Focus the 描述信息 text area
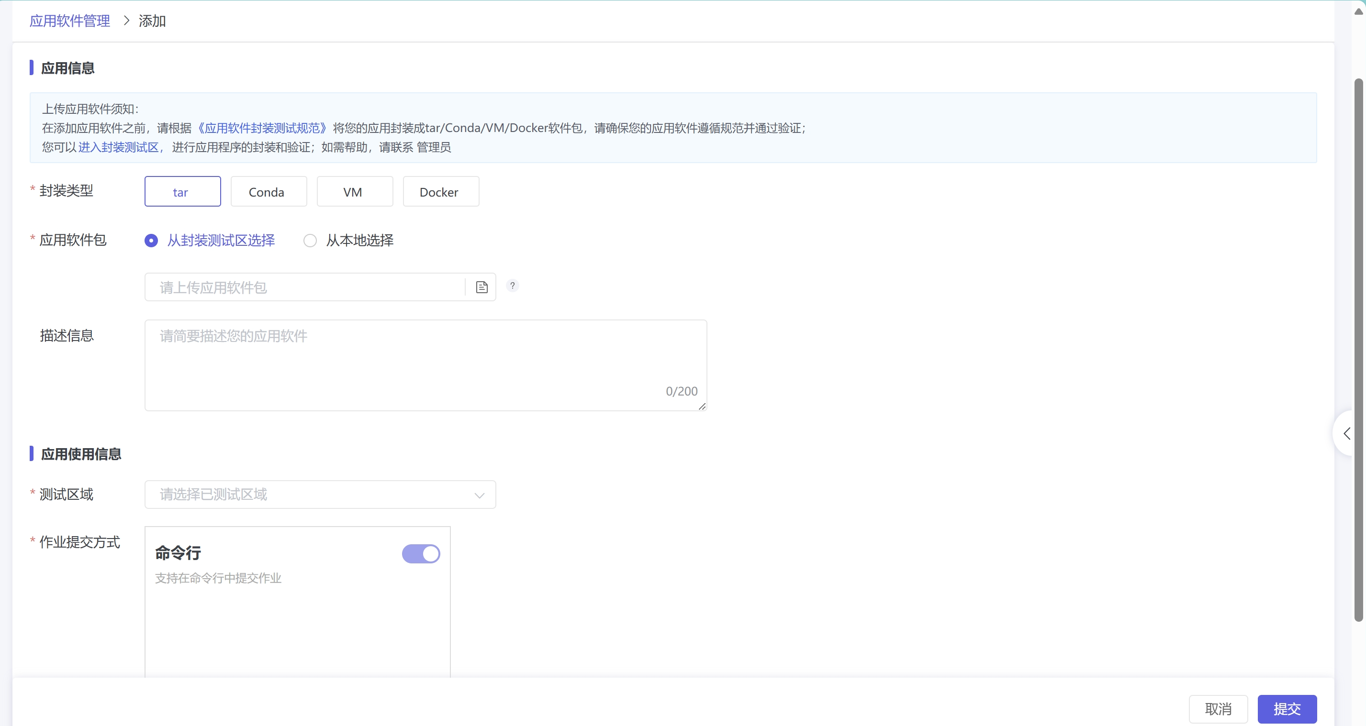Image resolution: width=1366 pixels, height=726 pixels. 426,365
